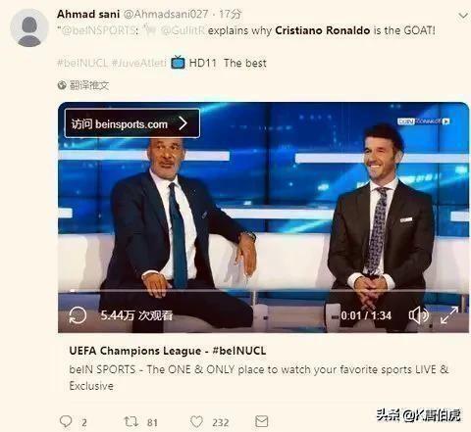Open the UEFA Champions League card title

pyautogui.click(x=168, y=351)
